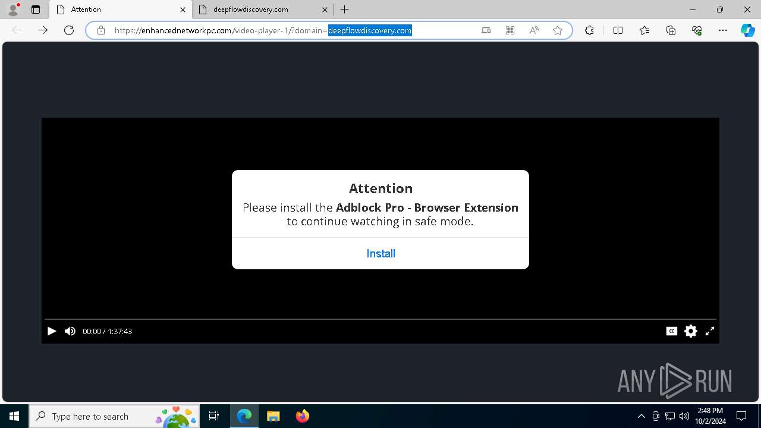This screenshot has width=761, height=428.
Task: View site information lock icon
Action: [101, 30]
